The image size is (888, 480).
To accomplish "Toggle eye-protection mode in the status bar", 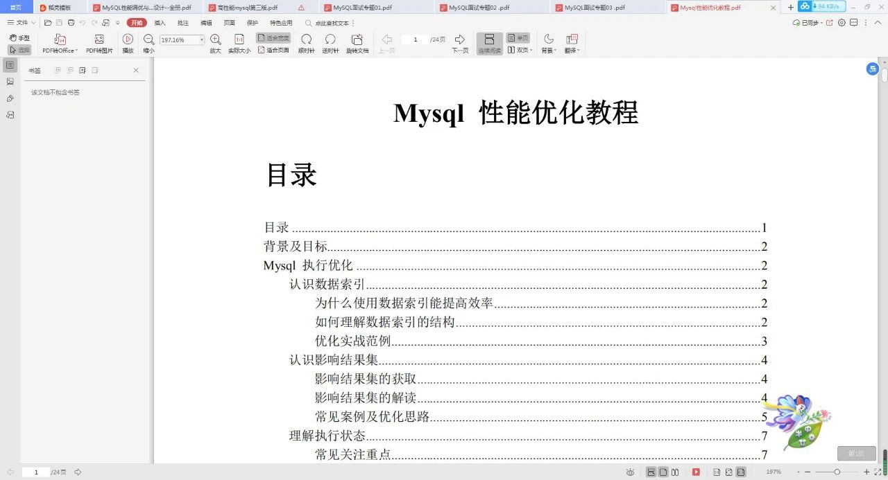I will pos(631,472).
